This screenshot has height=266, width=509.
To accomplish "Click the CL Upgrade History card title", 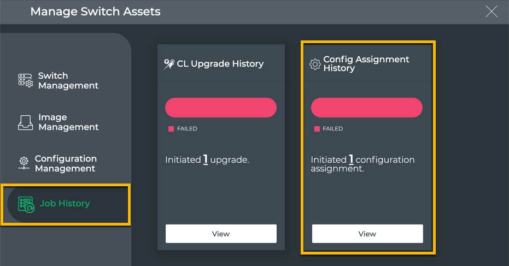I will [x=220, y=64].
